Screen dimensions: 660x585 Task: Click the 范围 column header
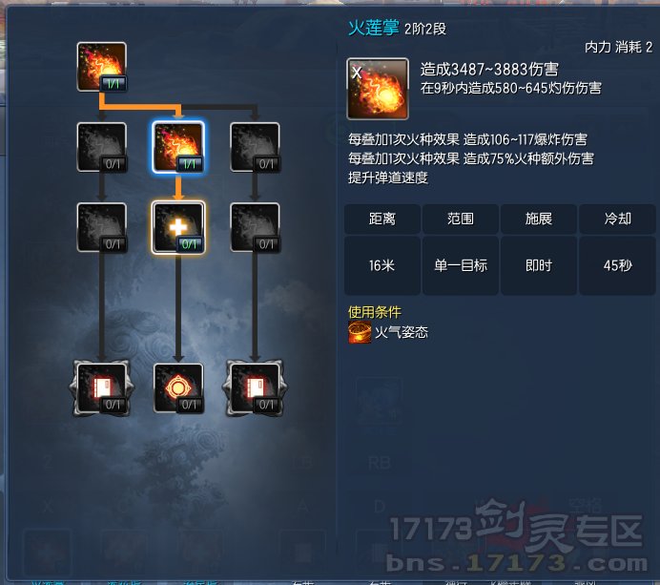tap(461, 219)
